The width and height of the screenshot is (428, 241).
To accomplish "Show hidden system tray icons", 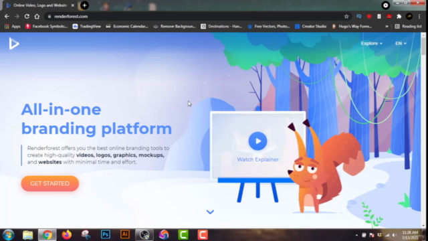I will point(356,235).
